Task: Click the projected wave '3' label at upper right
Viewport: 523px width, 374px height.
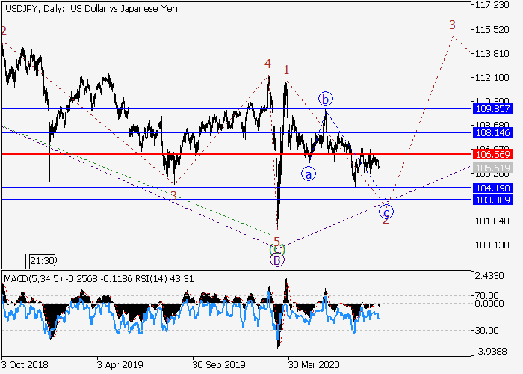Action: click(x=452, y=25)
